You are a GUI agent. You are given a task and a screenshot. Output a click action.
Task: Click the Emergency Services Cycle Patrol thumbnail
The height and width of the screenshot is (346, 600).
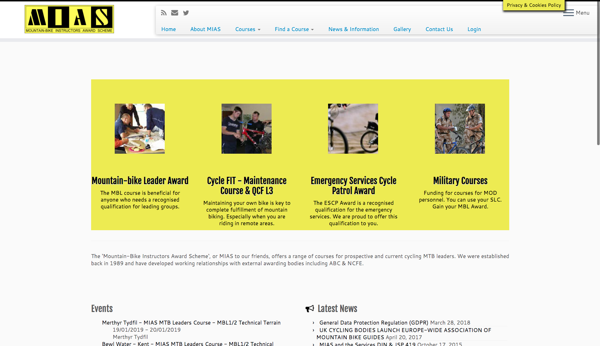(x=353, y=129)
